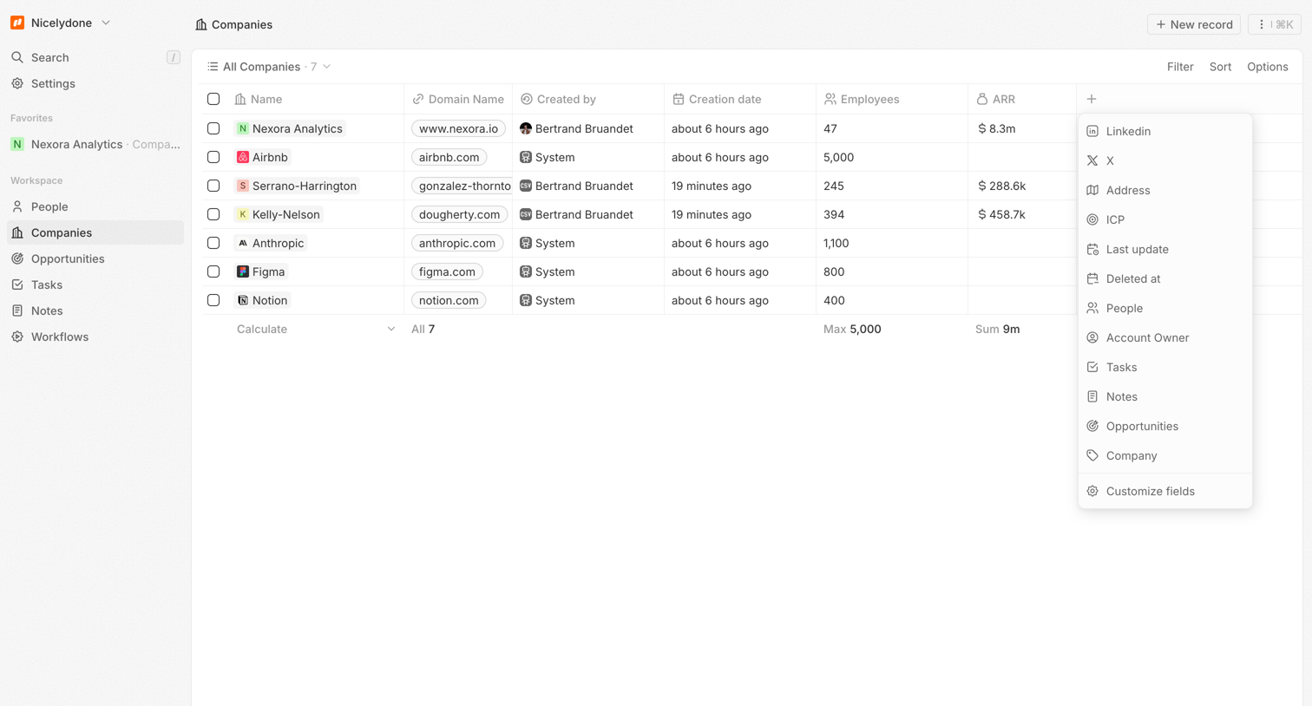Click the New record button
1312x706 pixels.
[1194, 24]
